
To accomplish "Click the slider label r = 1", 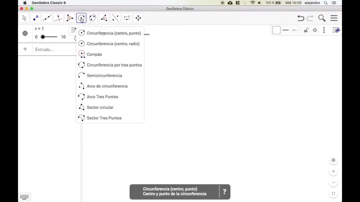I will 39,29.
